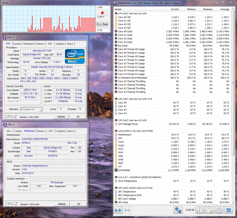Click Validate in top CPU-Z window
This screenshot has height=218, width=237.
pos(61,116)
